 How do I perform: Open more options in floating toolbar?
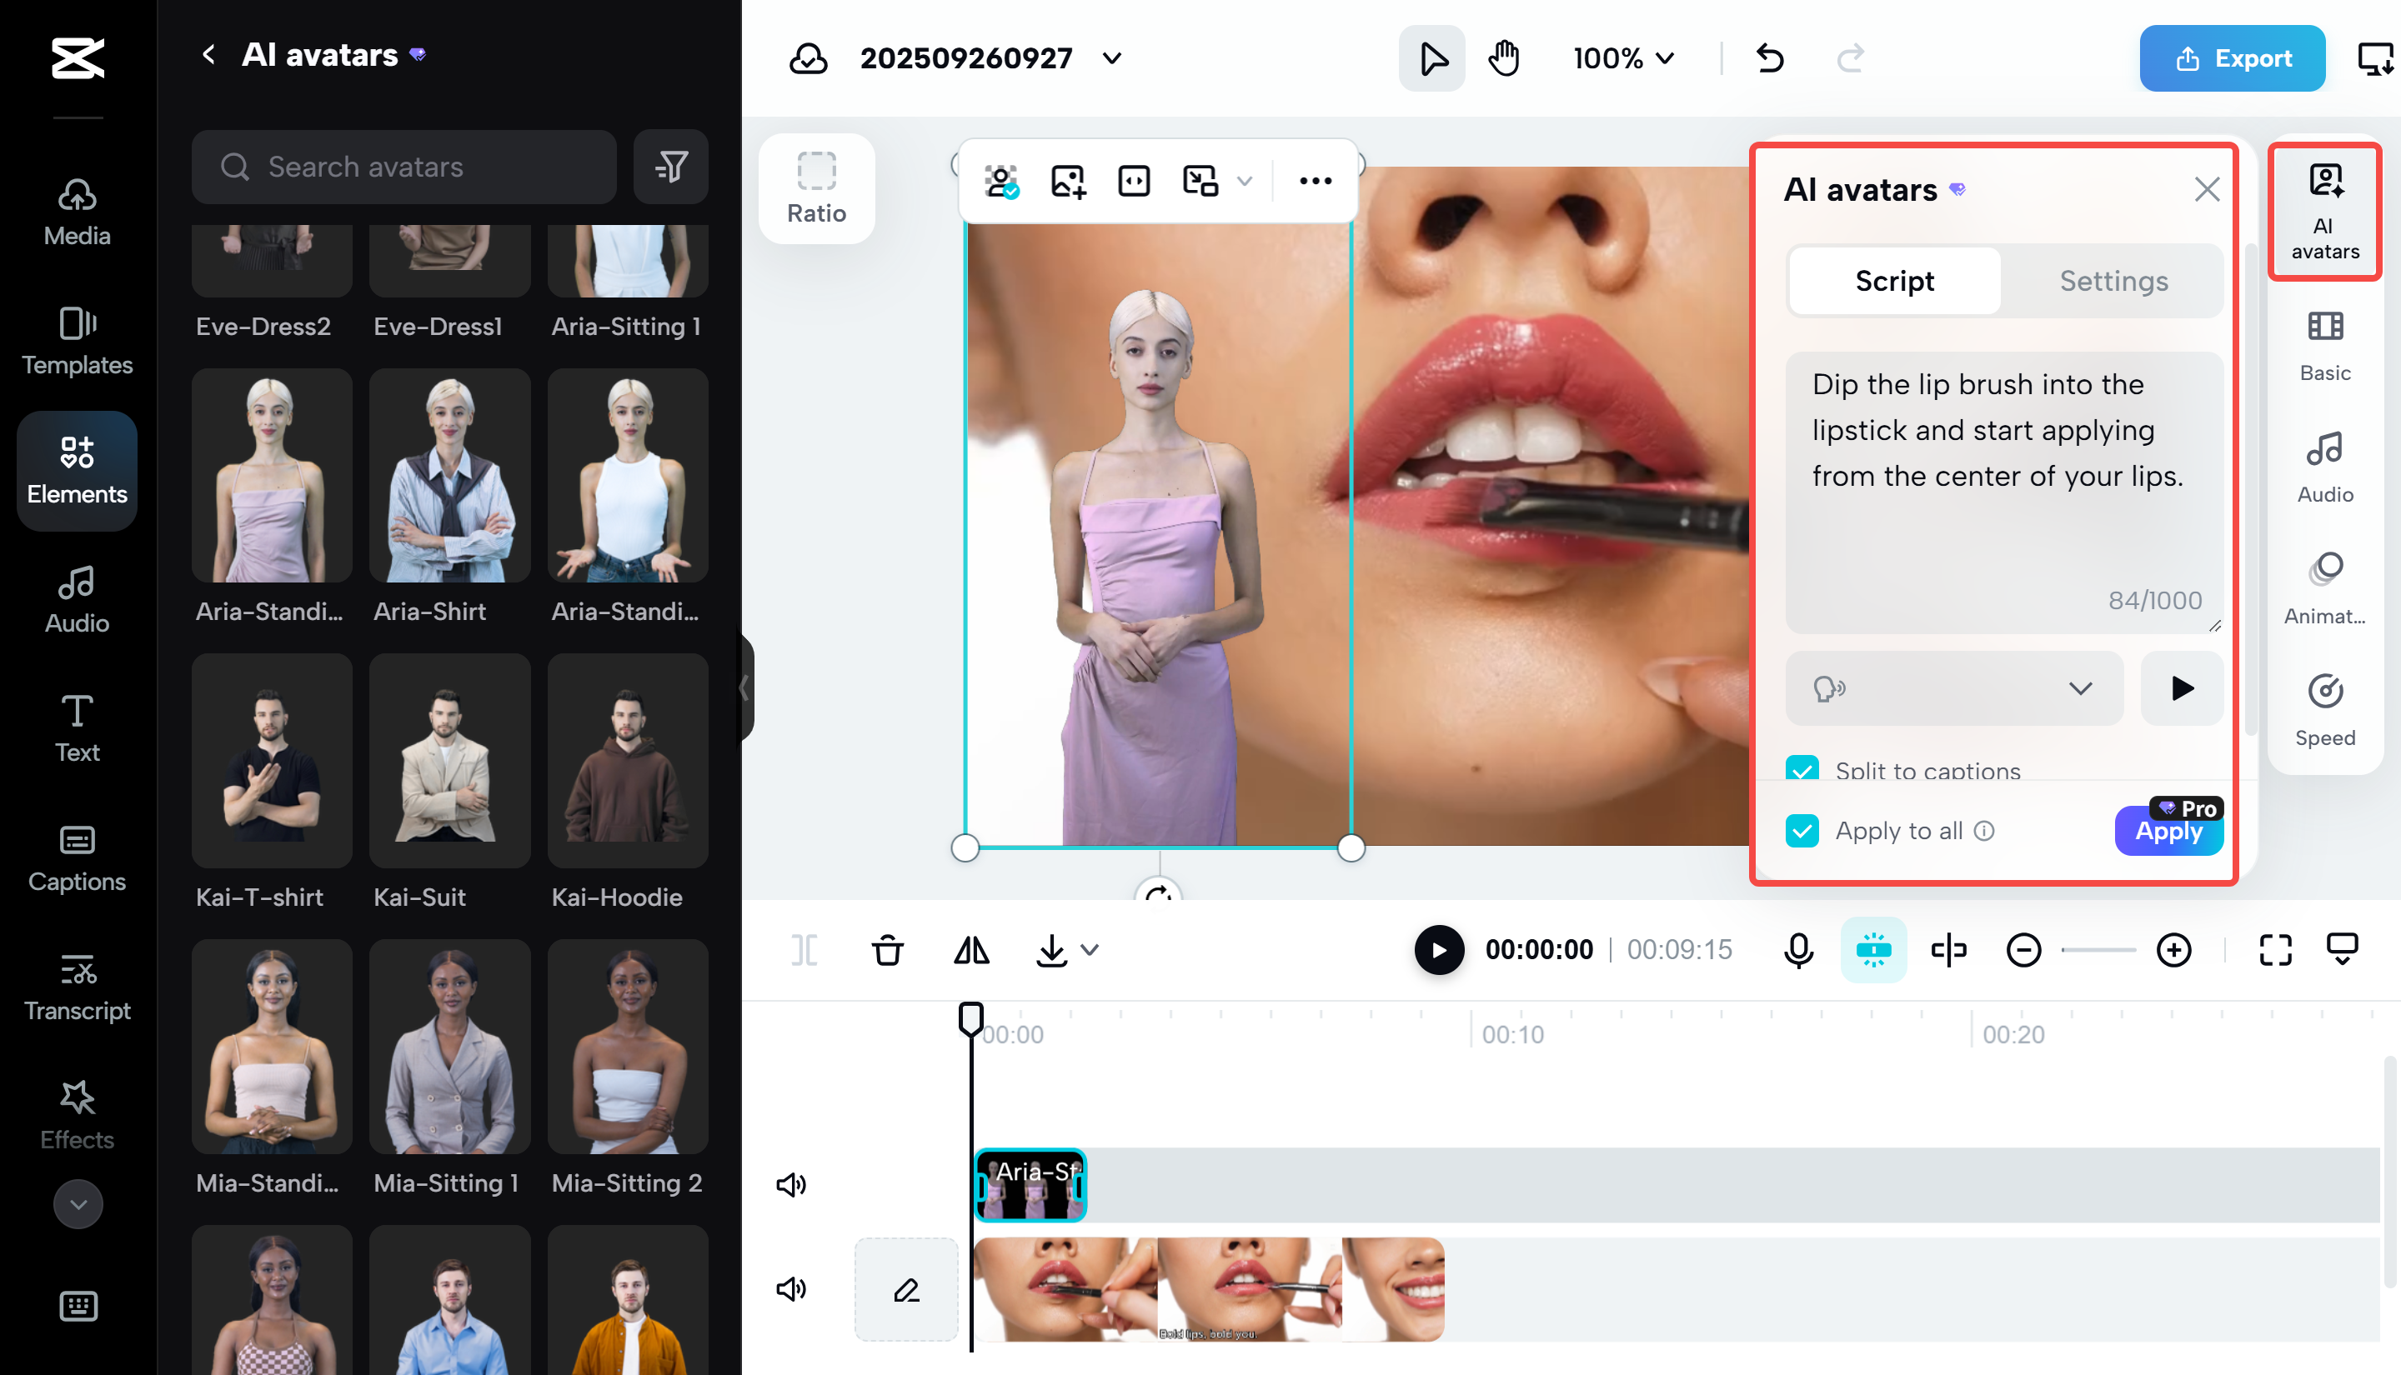click(x=1315, y=180)
